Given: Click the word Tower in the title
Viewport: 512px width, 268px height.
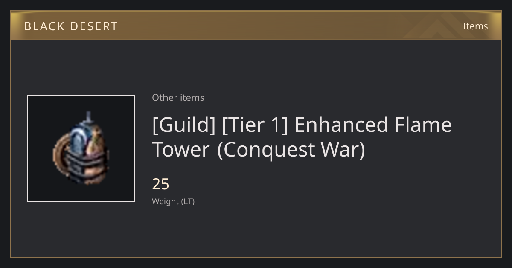Looking at the screenshot, I should [x=181, y=150].
